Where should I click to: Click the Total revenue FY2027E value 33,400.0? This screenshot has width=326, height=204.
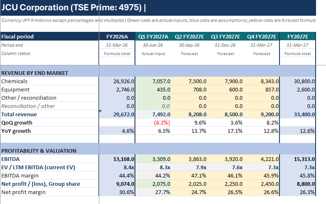tap(298, 114)
